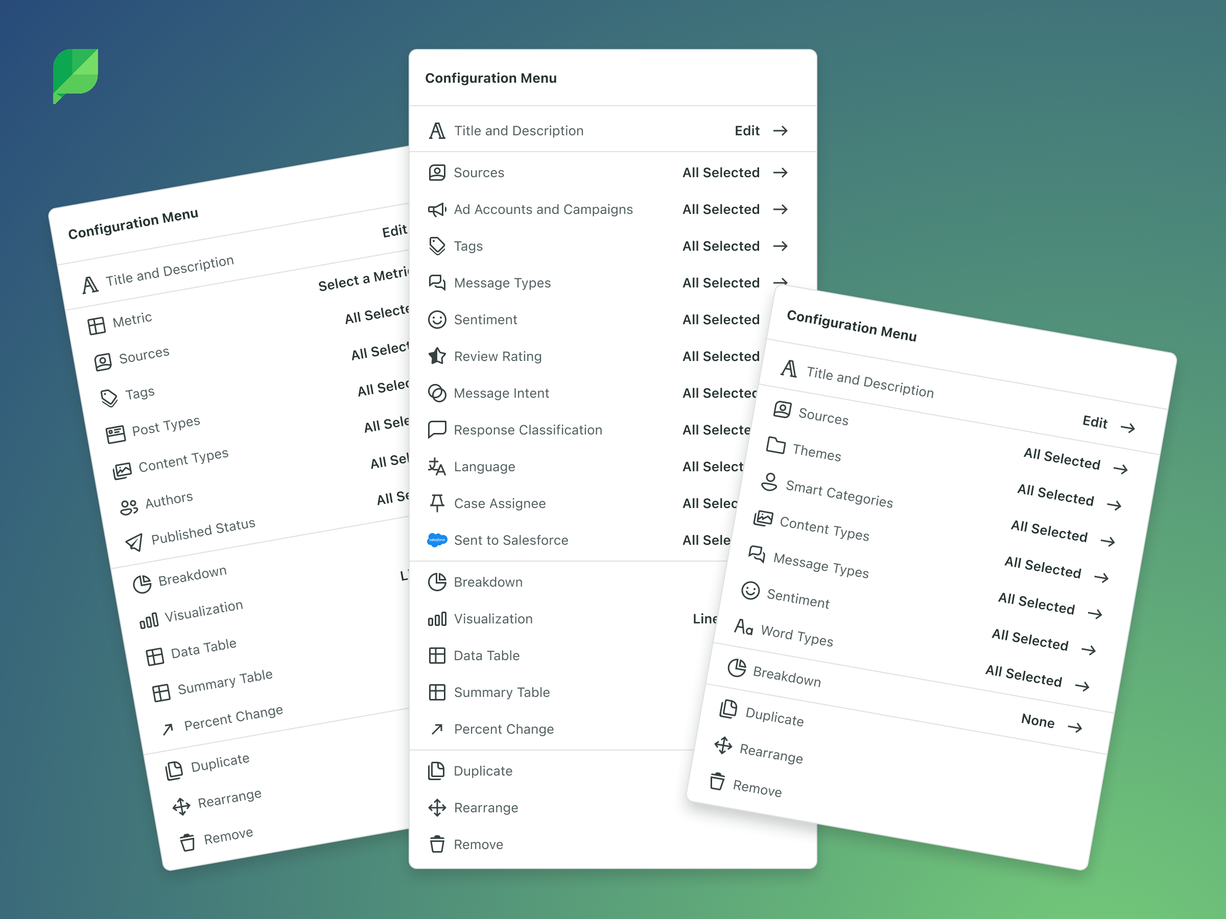Select Response Classification menu item
Screen dimensions: 1226x919
527,430
